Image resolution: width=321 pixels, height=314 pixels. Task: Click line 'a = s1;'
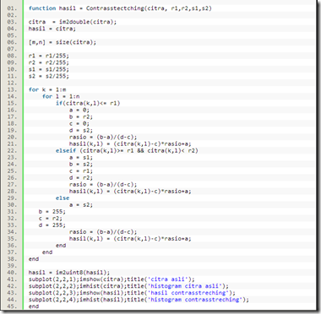click(81, 157)
